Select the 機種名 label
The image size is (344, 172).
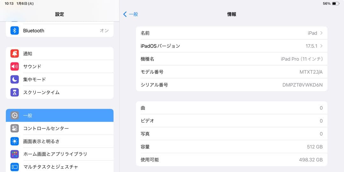pos(147,59)
